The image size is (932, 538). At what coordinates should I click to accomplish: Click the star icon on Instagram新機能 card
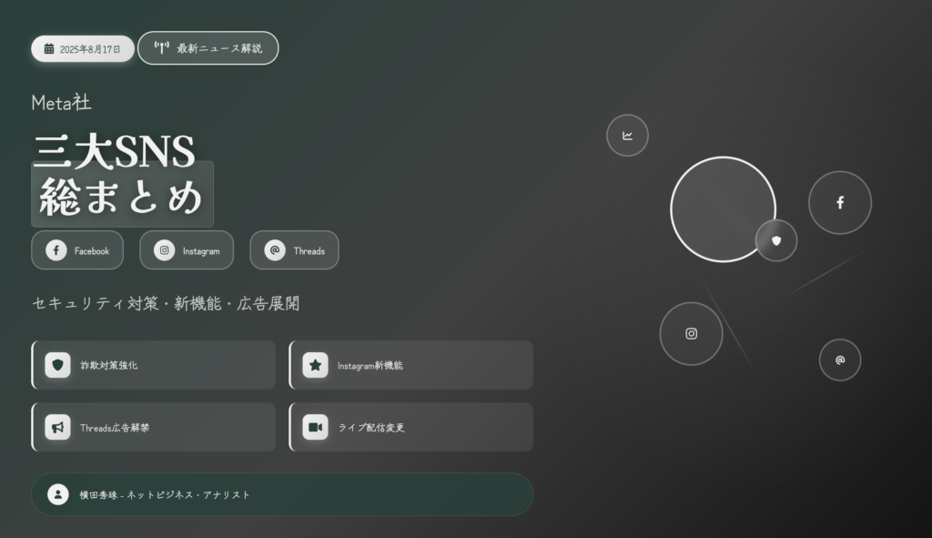tap(316, 365)
